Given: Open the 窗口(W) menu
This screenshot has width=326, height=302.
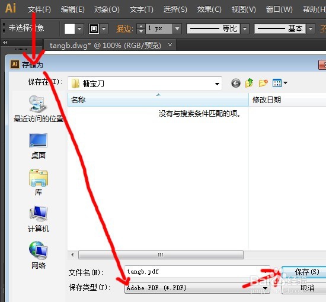Looking at the screenshot, I should pyautogui.click(x=279, y=9).
